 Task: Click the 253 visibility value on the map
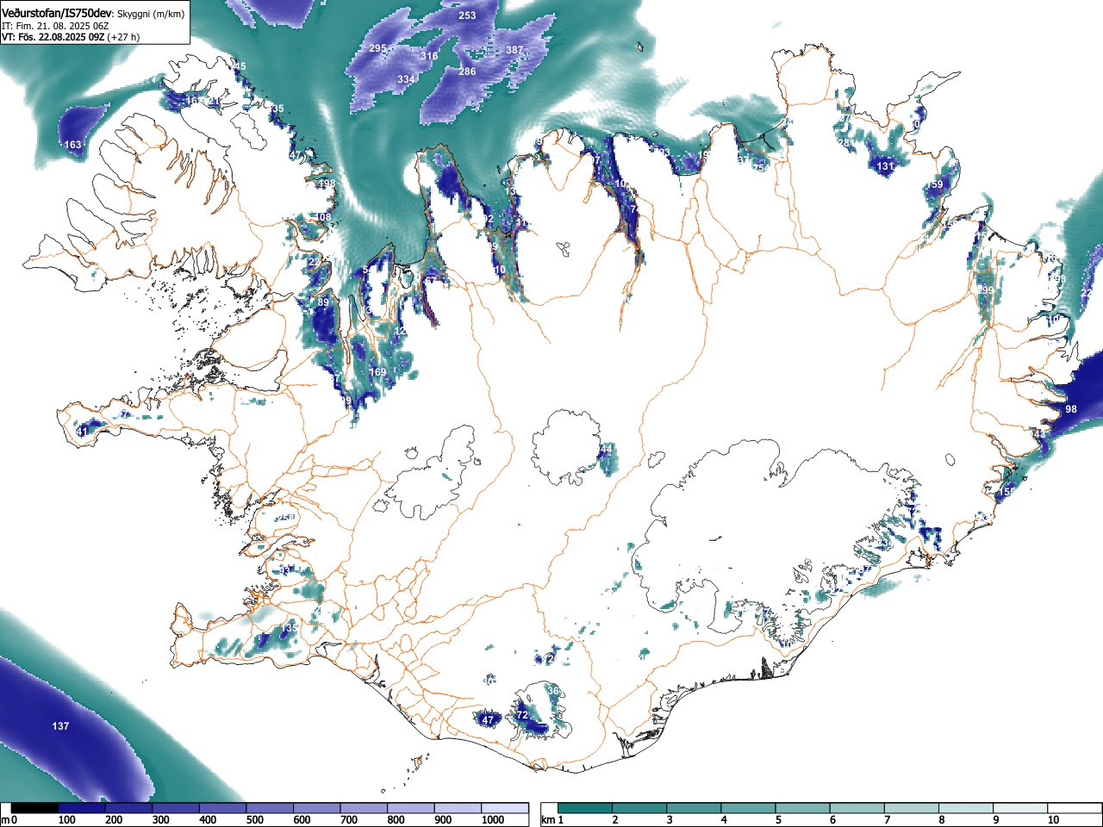tap(467, 16)
